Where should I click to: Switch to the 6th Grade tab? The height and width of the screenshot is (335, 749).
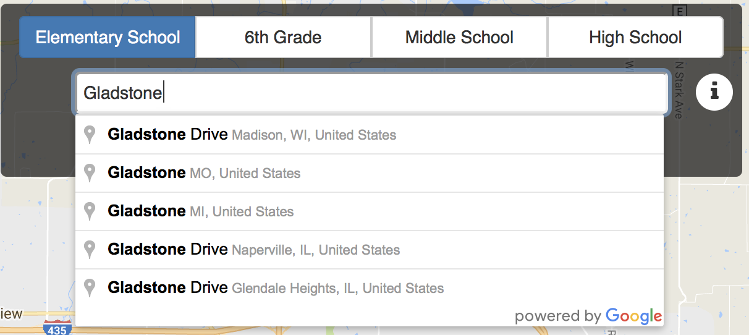283,37
